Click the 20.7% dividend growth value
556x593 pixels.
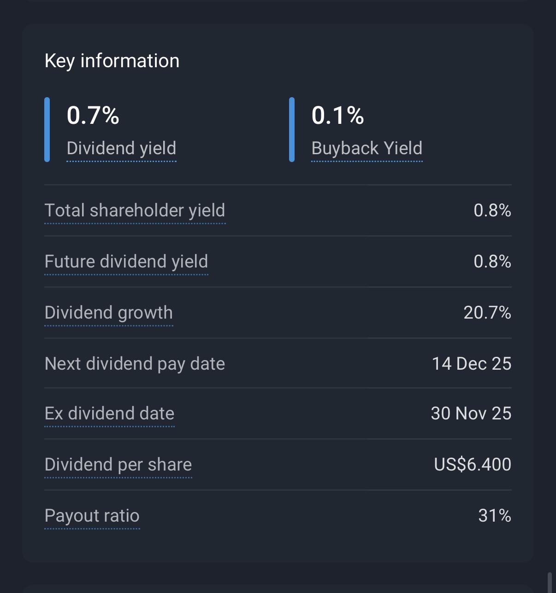(x=487, y=313)
